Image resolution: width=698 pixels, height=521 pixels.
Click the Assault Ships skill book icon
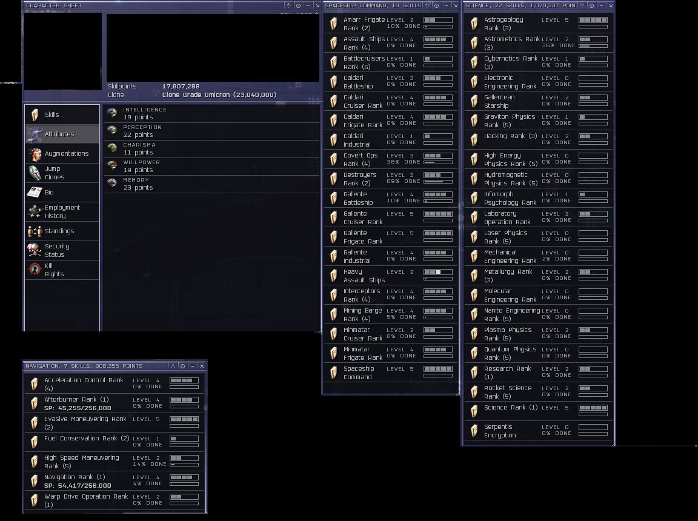(x=333, y=43)
